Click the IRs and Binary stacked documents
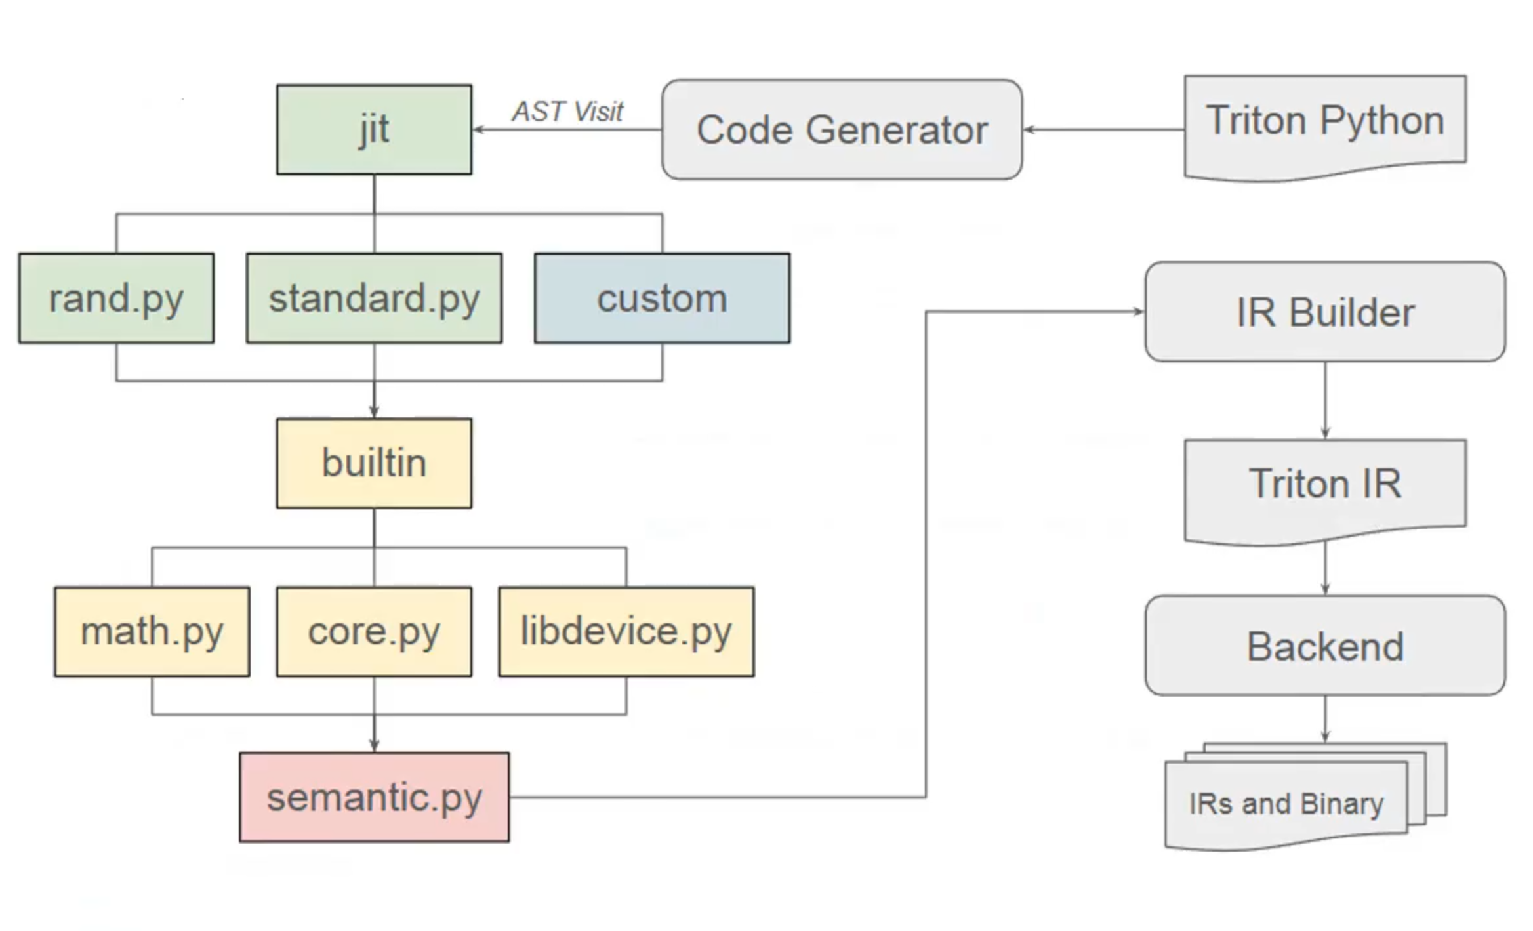The image size is (1533, 931). point(1305,797)
